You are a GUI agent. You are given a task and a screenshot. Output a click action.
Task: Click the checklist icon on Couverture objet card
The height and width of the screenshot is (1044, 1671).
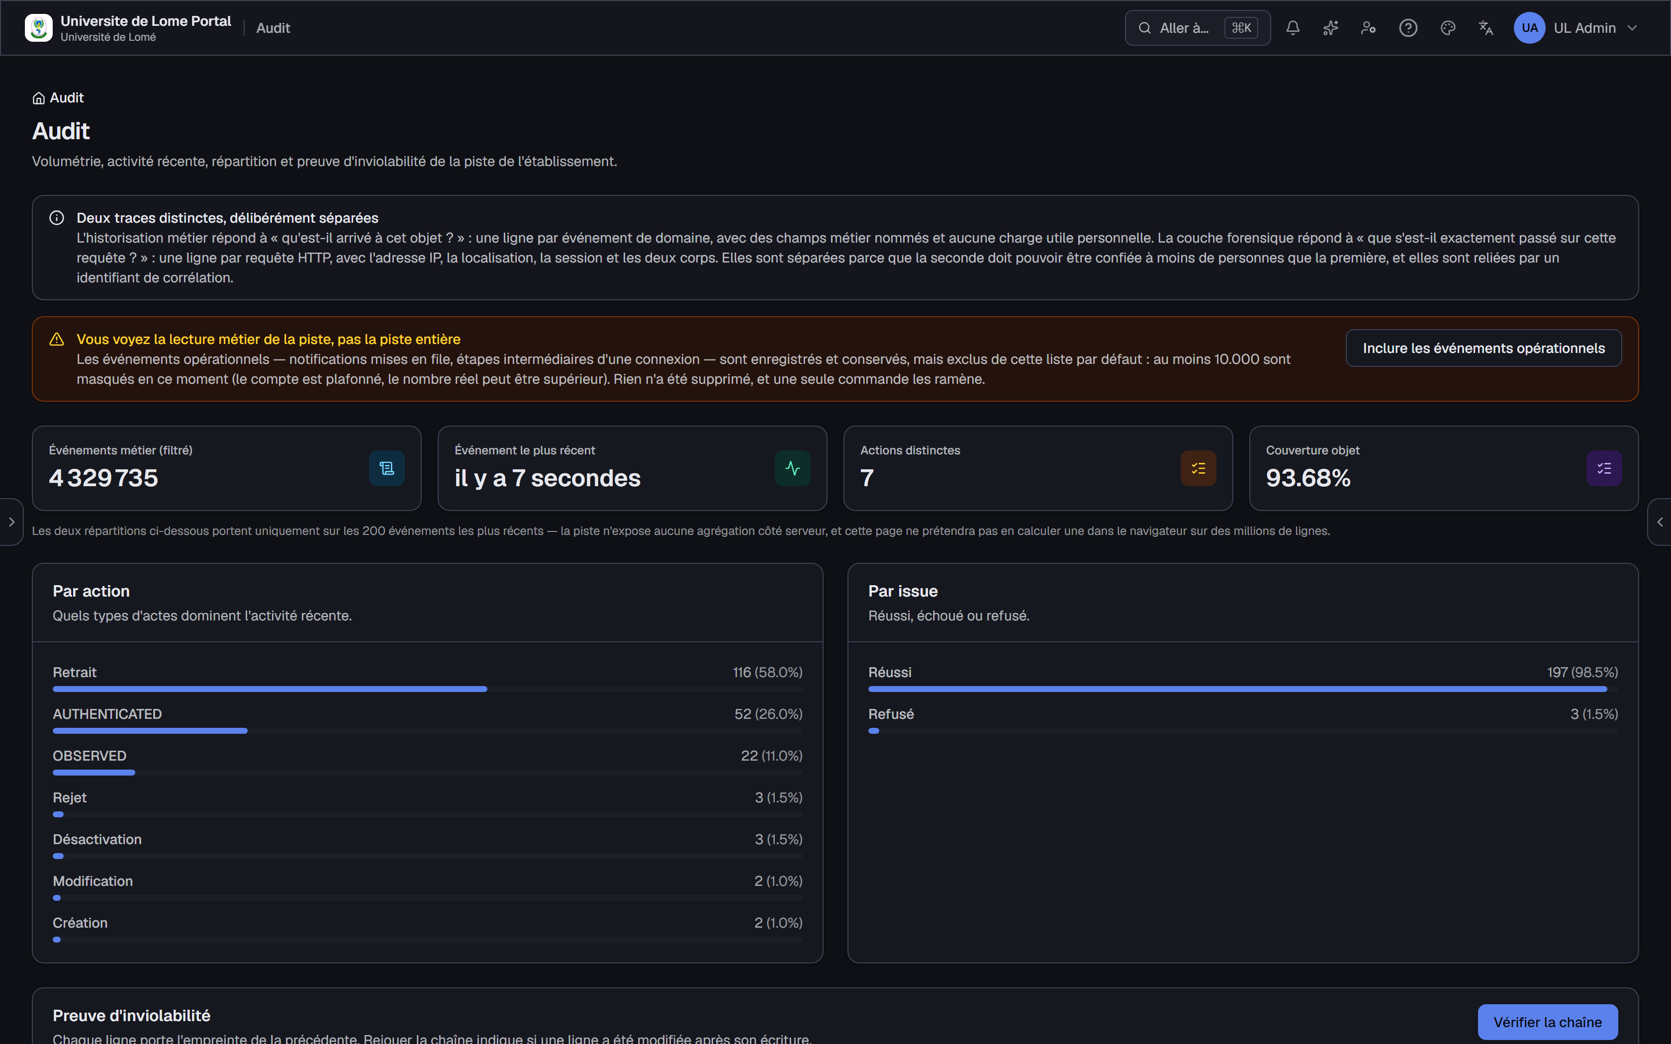(1604, 468)
